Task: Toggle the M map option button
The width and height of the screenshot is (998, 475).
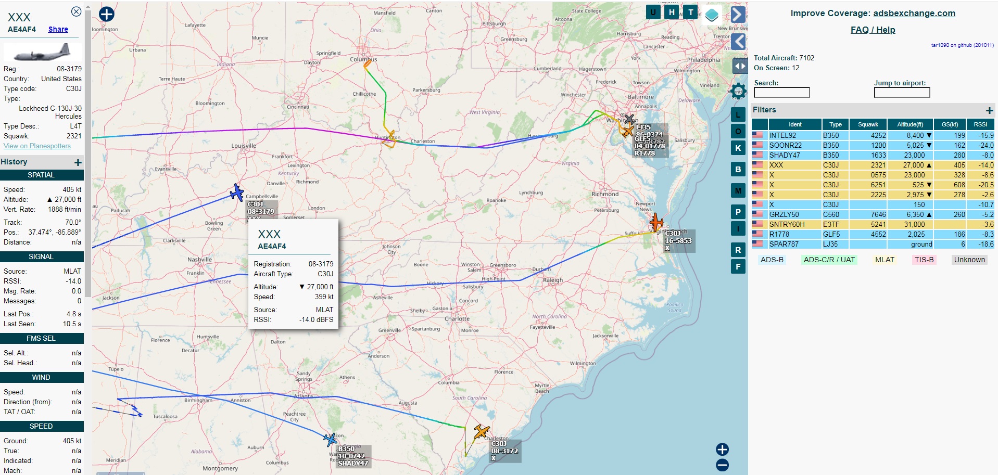Action: (x=738, y=190)
